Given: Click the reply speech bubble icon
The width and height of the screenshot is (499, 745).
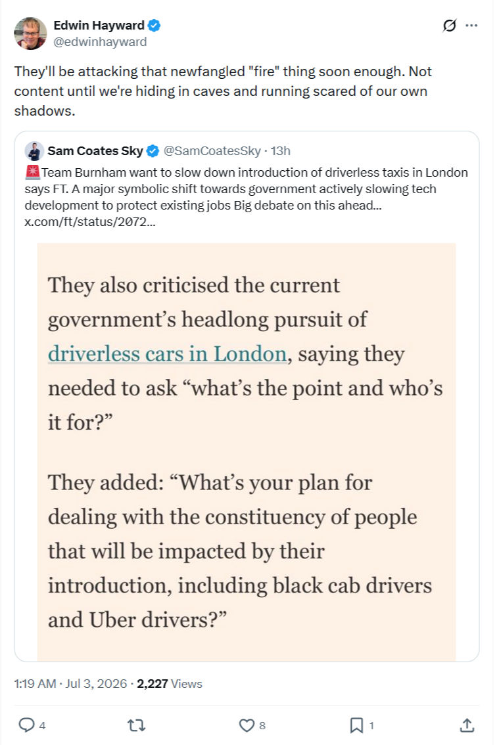Looking at the screenshot, I should point(26,725).
